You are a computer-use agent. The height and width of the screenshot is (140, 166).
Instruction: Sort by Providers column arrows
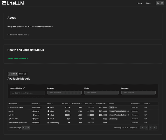(39, 104)
